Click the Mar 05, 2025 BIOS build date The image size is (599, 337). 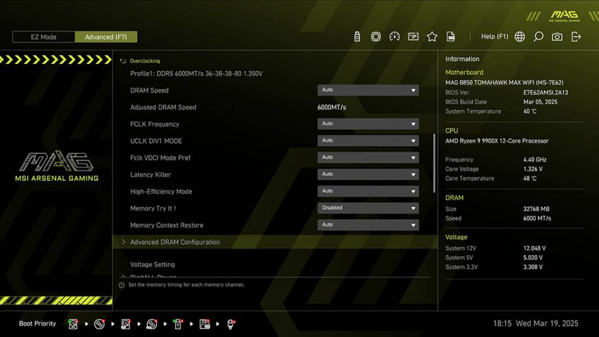(540, 102)
